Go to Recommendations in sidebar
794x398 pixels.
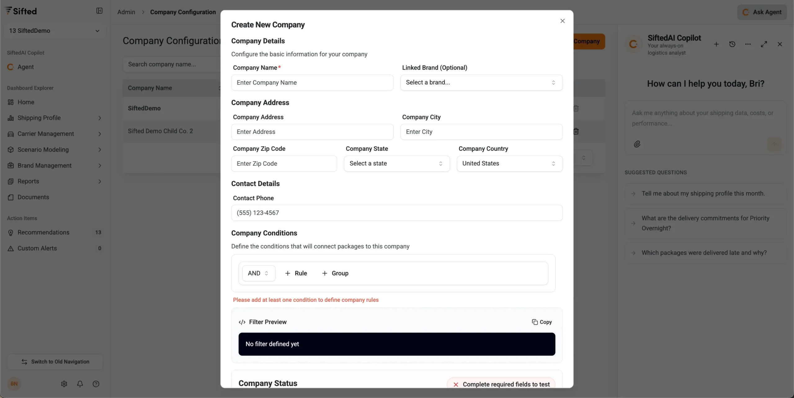43,232
